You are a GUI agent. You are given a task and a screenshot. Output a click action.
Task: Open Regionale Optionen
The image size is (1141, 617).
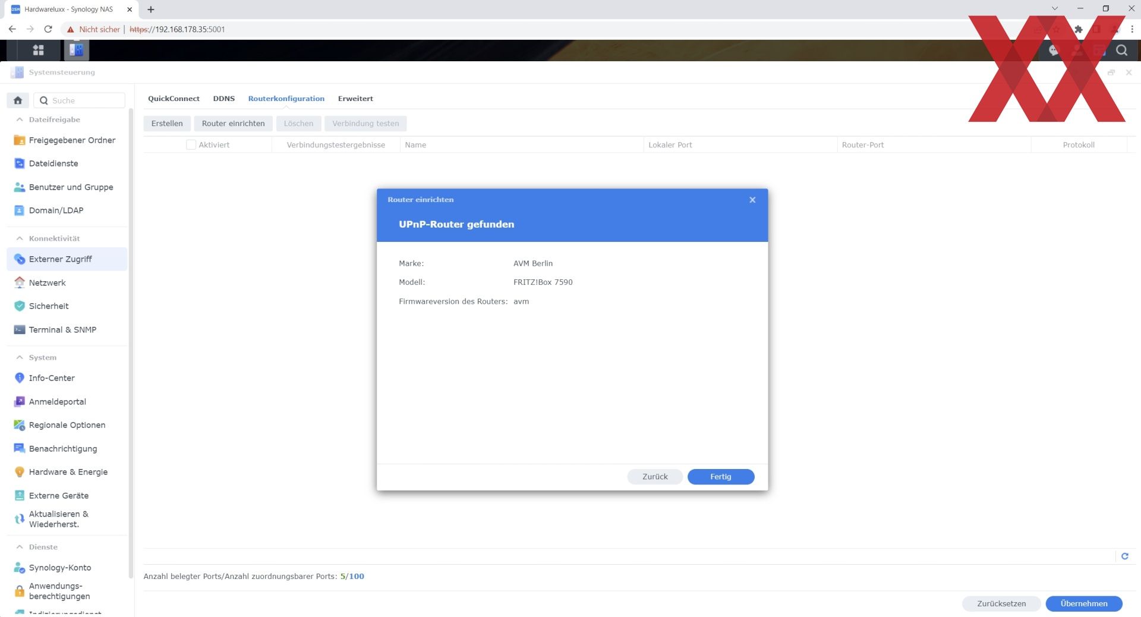pyautogui.click(x=67, y=425)
